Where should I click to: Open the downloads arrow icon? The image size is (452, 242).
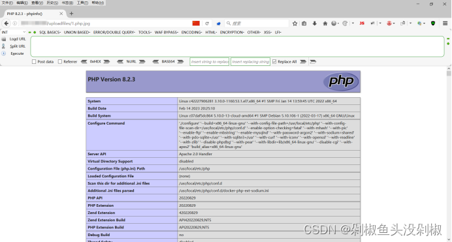click(314, 23)
